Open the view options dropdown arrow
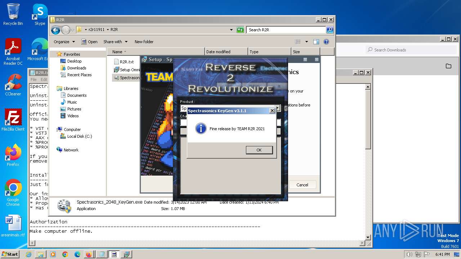The image size is (461, 259). pyautogui.click(x=306, y=42)
